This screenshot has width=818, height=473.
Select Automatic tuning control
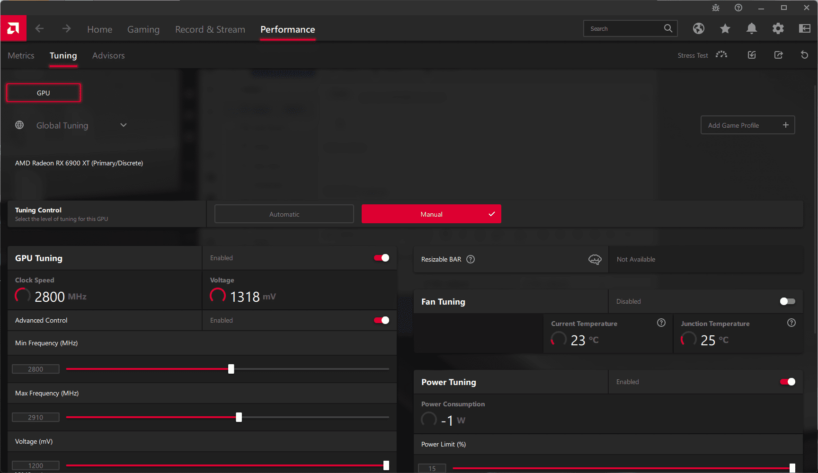click(284, 214)
